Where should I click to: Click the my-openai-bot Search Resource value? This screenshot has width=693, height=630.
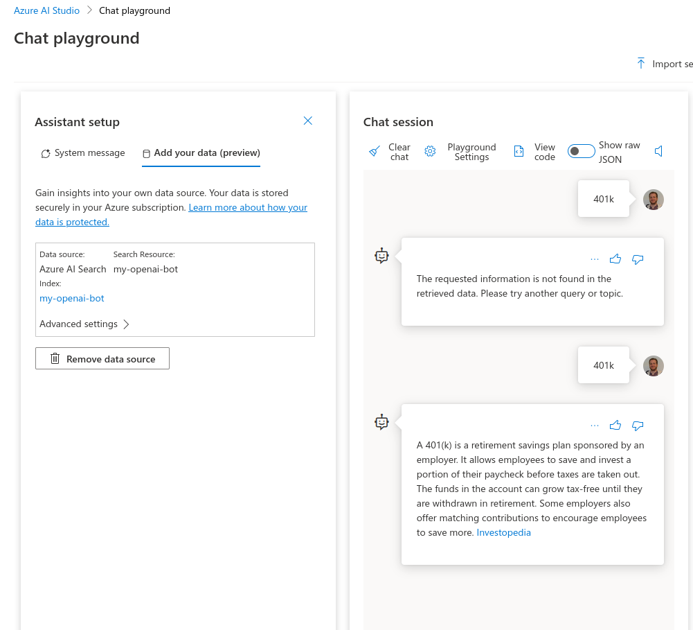pos(145,269)
